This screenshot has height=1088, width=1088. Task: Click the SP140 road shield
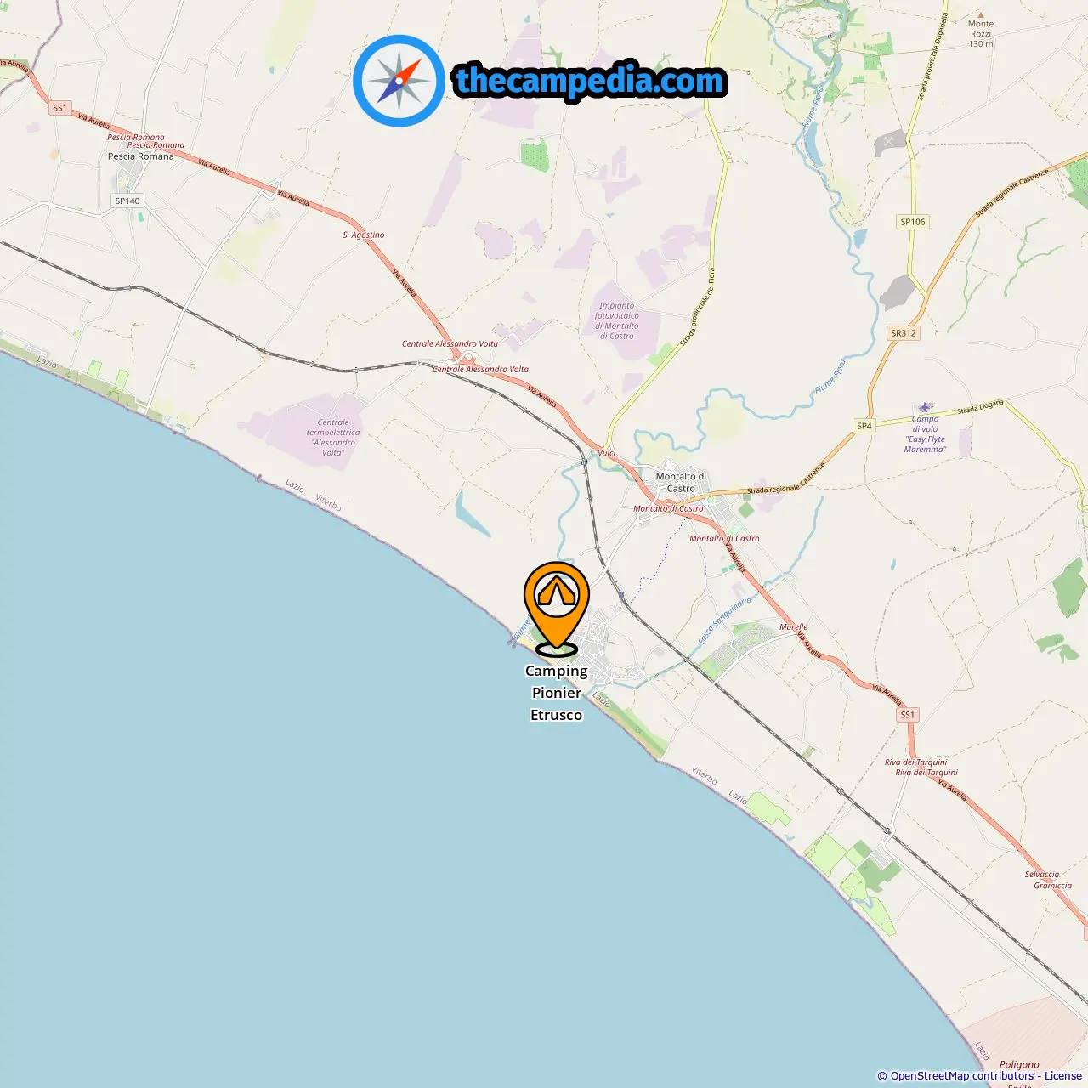click(127, 201)
